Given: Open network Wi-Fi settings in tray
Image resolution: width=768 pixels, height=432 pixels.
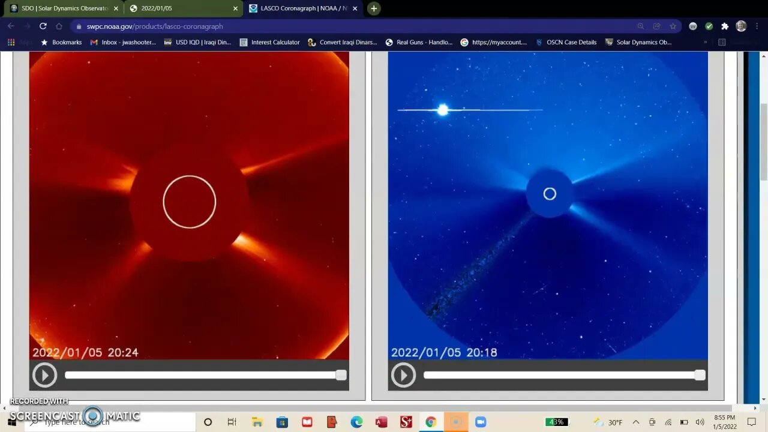Looking at the screenshot, I should point(668,422).
